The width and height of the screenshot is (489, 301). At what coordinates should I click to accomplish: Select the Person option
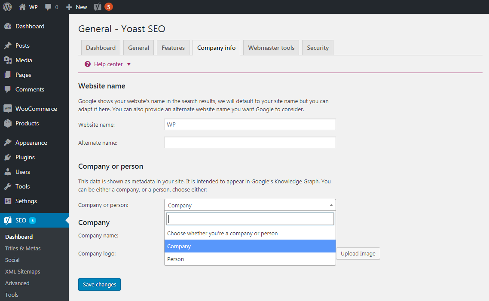click(250, 259)
